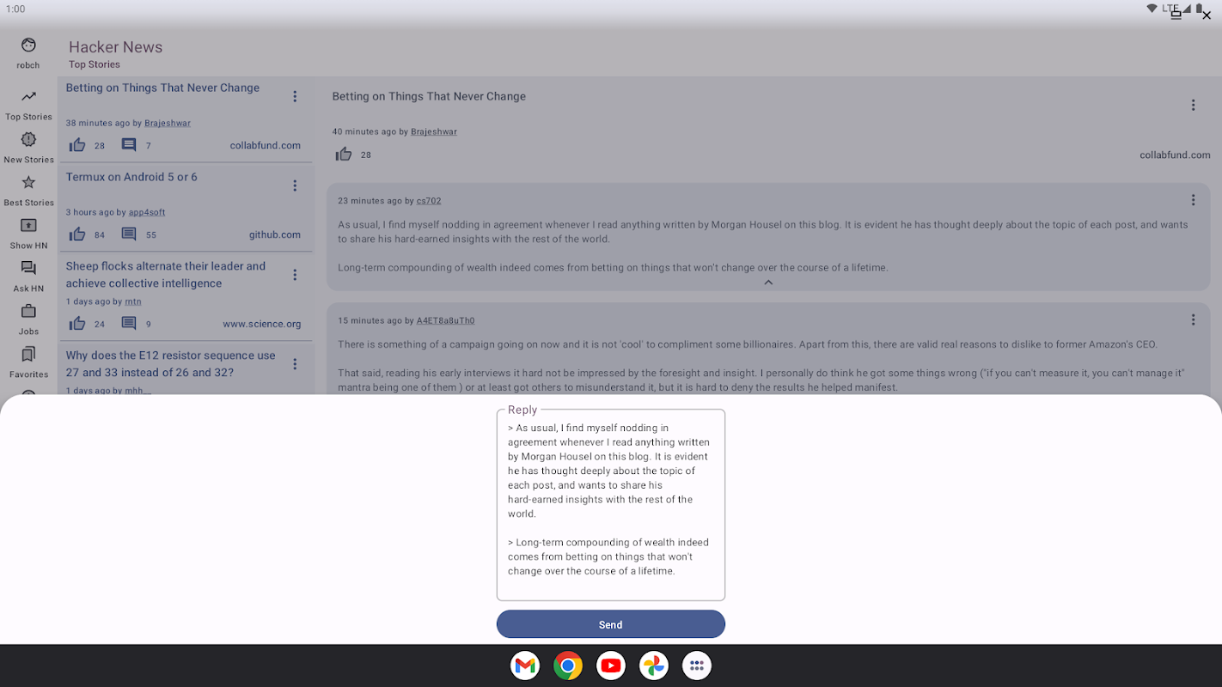1222x687 pixels.
Task: Open the options menu on the A4ET8a8uTh0 comment
Action: point(1193,319)
